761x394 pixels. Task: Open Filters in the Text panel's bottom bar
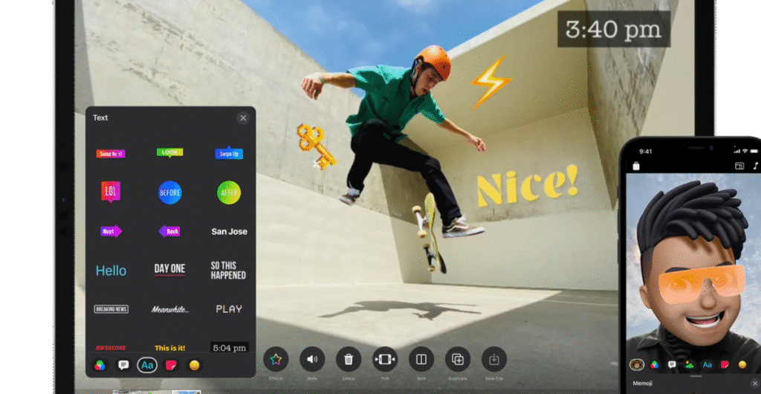point(99,365)
